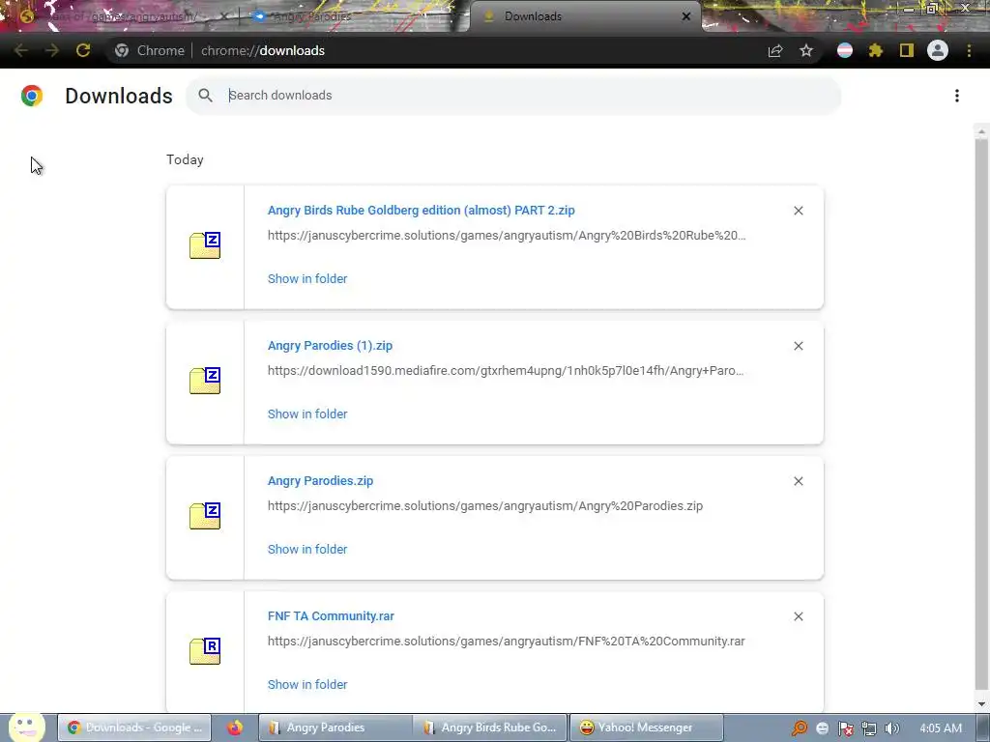The height and width of the screenshot is (742, 990).
Task: Bookmark this page with the star icon
Action: click(x=806, y=50)
